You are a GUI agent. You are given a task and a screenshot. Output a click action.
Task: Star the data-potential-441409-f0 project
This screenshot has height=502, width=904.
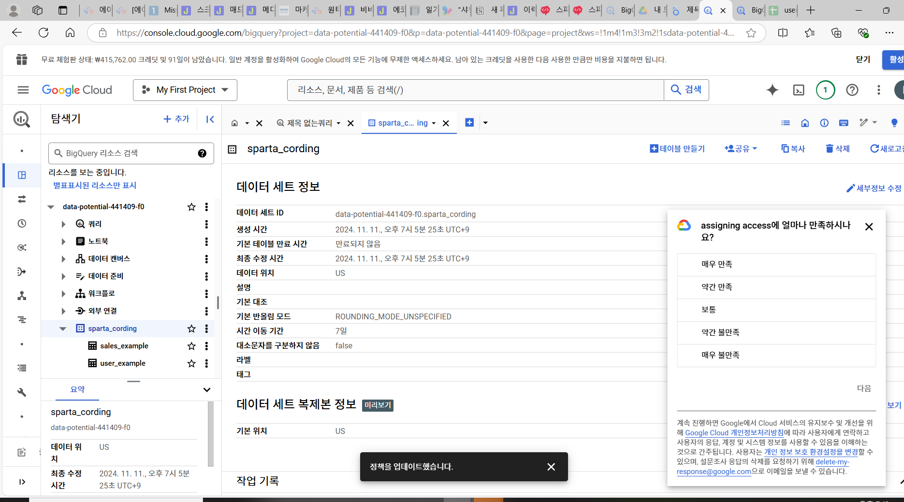click(191, 207)
